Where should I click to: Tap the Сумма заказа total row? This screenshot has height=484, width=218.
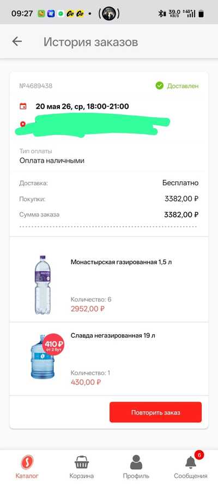109,215
